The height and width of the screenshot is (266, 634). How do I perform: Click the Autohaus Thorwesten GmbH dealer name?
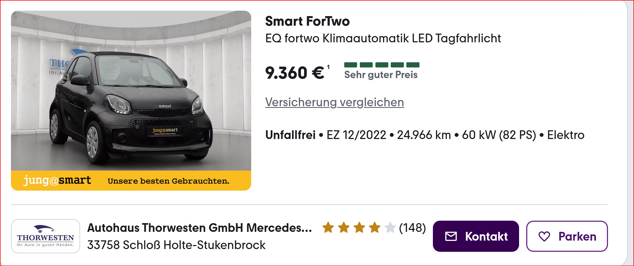(199, 228)
